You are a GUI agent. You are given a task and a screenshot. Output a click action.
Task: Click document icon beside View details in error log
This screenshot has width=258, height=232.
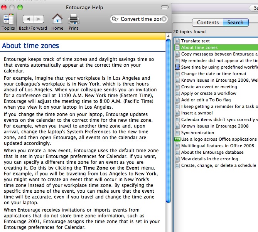177,159
